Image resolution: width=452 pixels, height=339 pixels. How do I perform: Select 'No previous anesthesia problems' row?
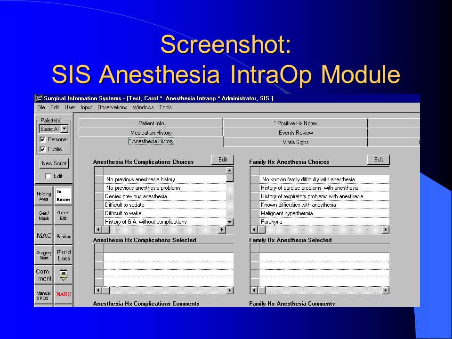pos(165,188)
